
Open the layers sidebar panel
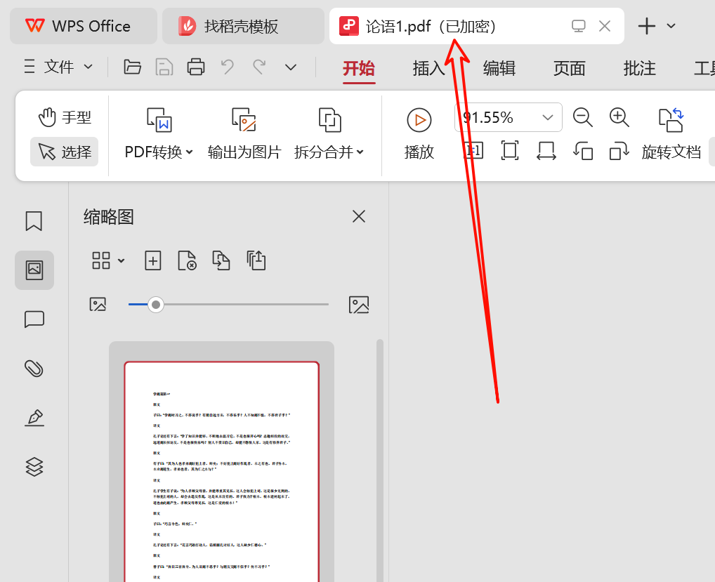coord(34,467)
